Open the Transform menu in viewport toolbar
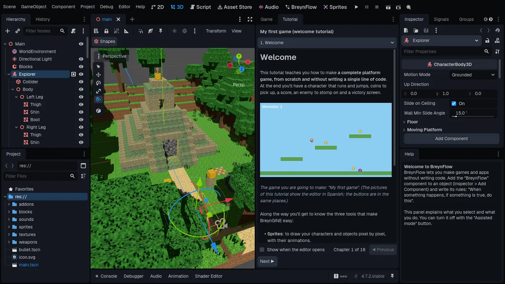 pos(216,31)
